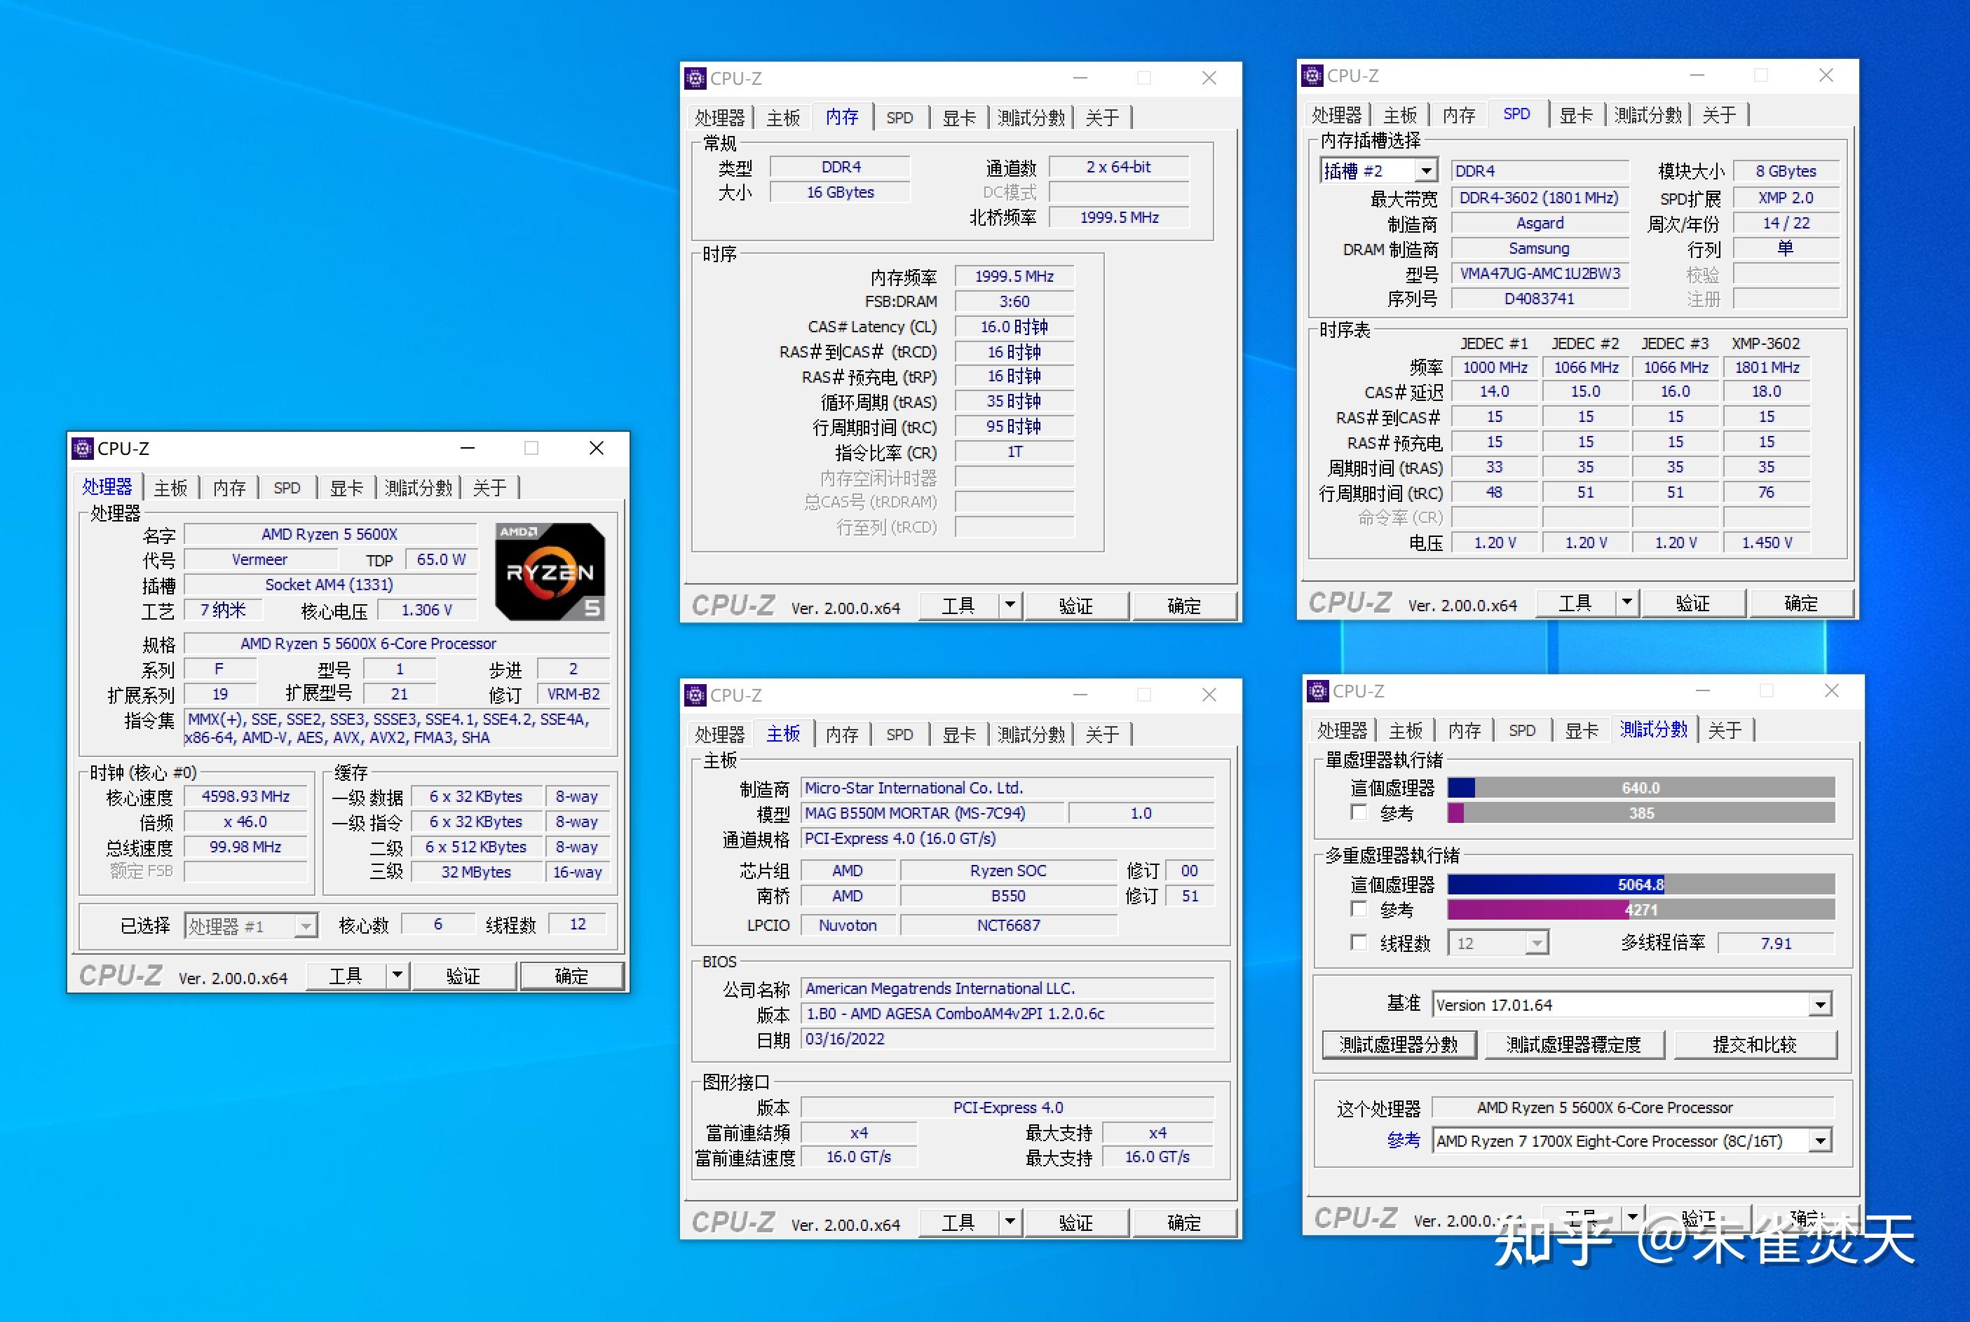This screenshot has width=1970, height=1322.
Task: Click the CPU-Z app icon in the SPD window title bar
Action: (1312, 76)
